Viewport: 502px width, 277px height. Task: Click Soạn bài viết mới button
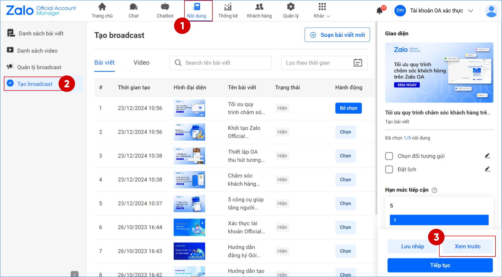coord(337,35)
